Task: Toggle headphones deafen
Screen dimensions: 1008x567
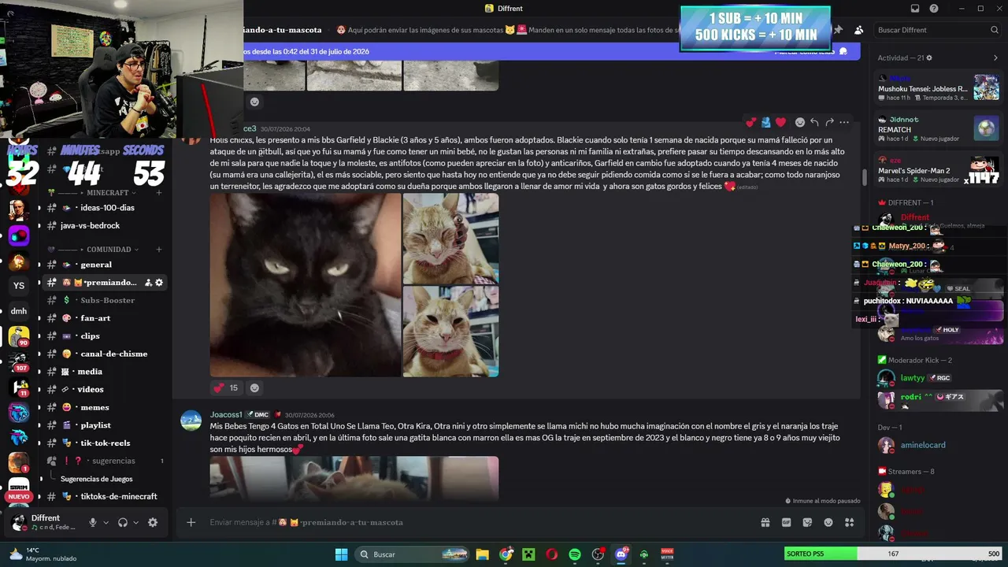Action: point(123,522)
